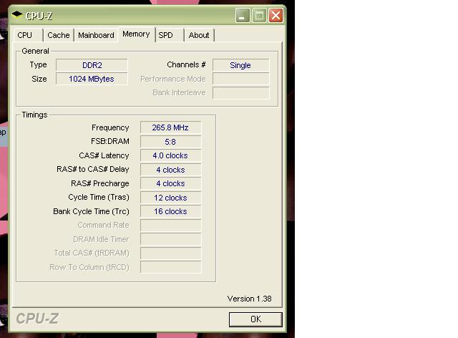Viewport: 458px width, 338px height.
Task: Click the Cycle Time (Tras) label
Action: point(99,198)
